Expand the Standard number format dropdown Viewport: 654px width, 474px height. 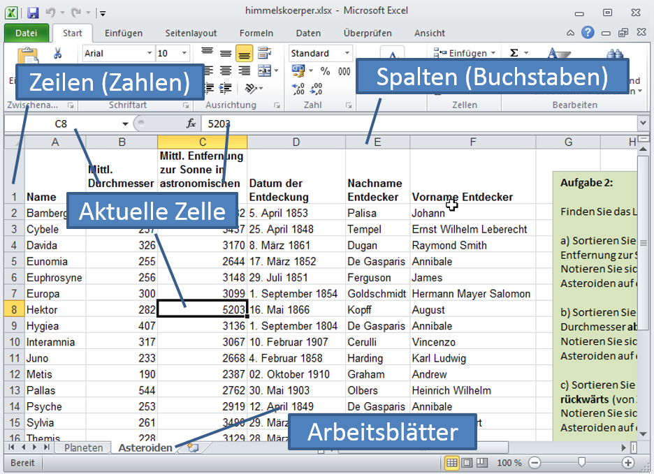pos(347,54)
